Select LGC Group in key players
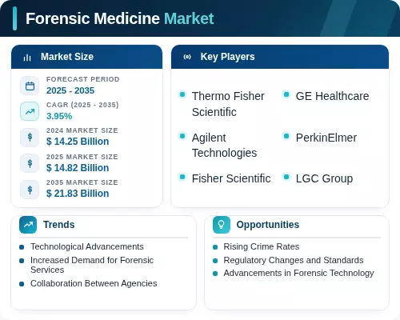 324,178
